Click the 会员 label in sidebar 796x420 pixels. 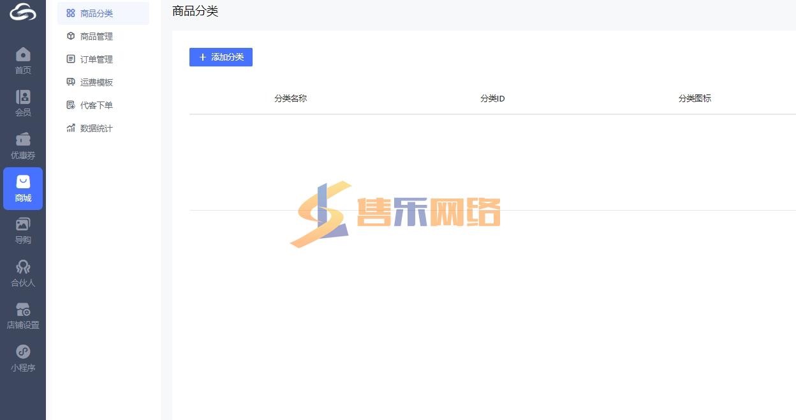[23, 112]
